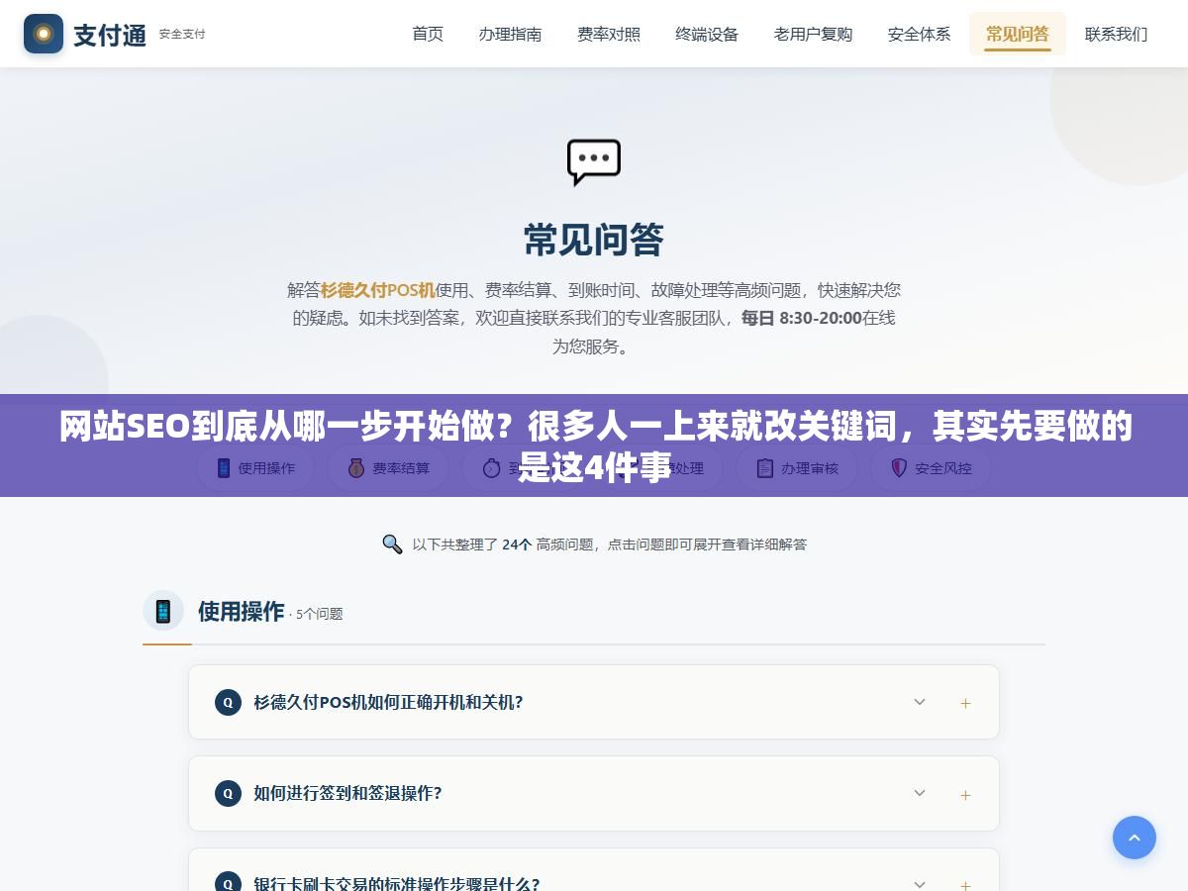
Task: Click the phone icon beside 使用操作 heading
Action: (163, 611)
